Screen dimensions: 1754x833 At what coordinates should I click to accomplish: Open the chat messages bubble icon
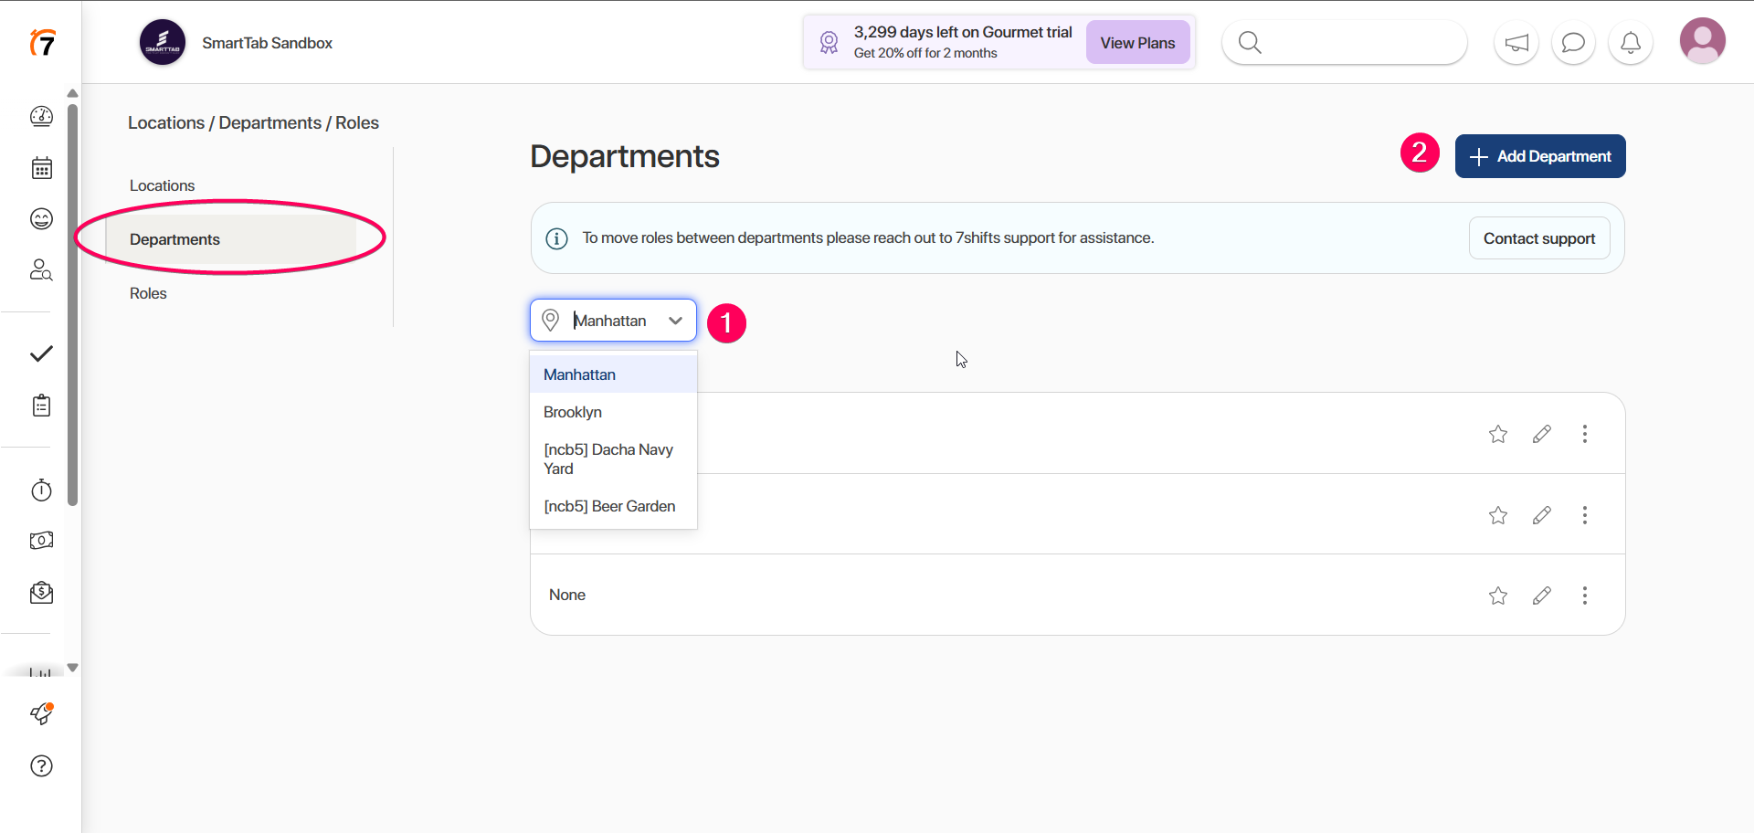(x=1573, y=43)
